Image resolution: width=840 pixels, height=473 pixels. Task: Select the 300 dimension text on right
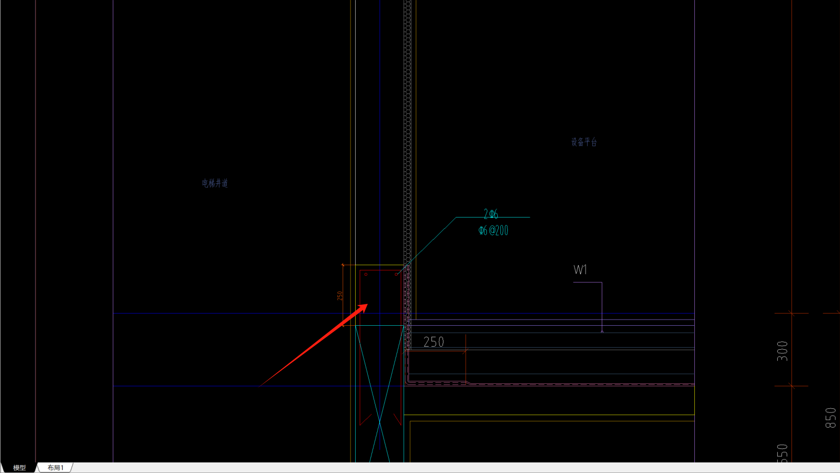782,351
